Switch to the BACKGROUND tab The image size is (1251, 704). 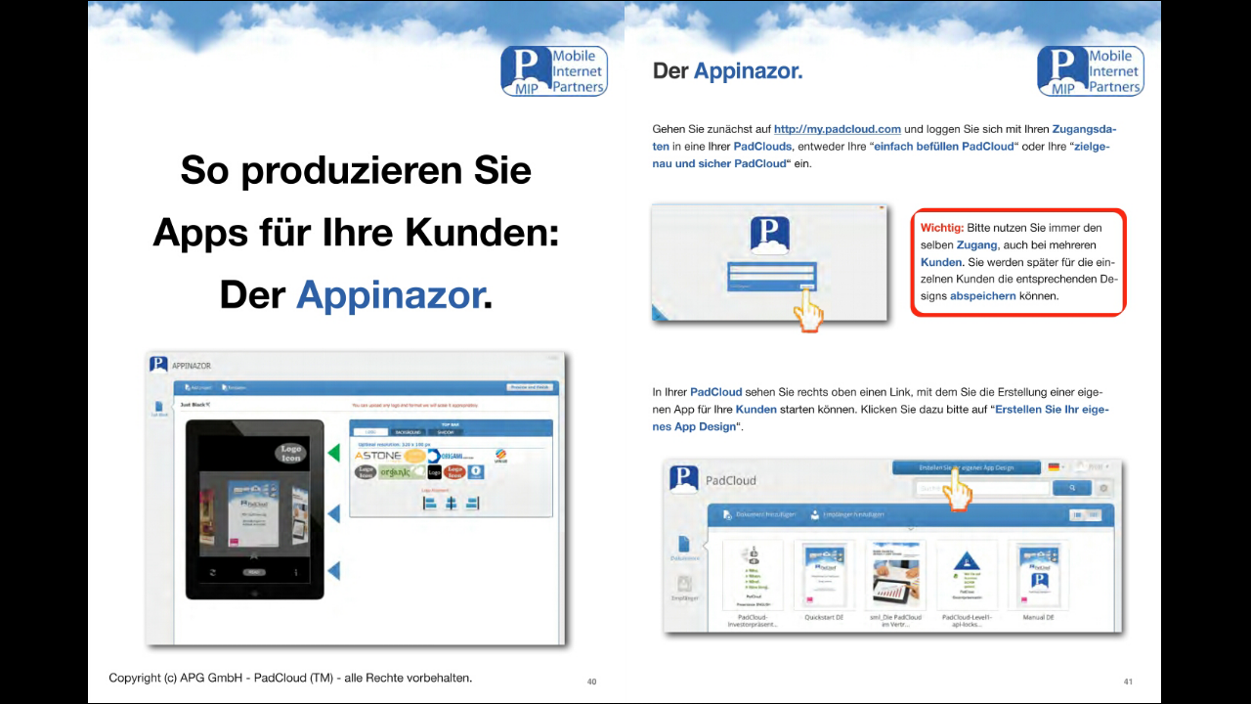coord(408,431)
